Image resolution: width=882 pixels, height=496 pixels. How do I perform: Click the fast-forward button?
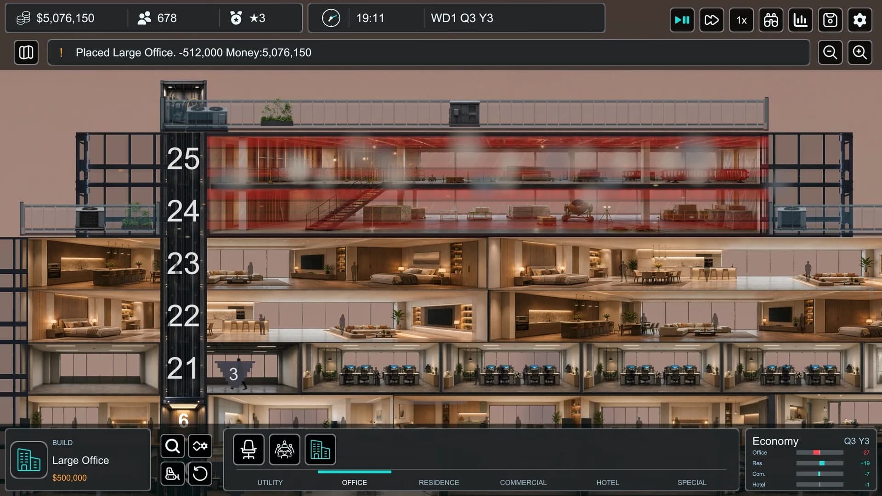712,20
